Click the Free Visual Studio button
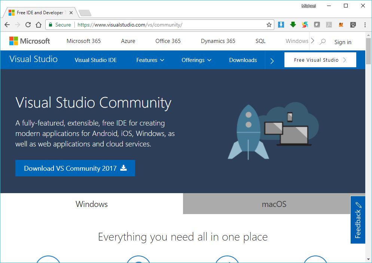Viewport: 372px width, 263px height. tap(320, 60)
